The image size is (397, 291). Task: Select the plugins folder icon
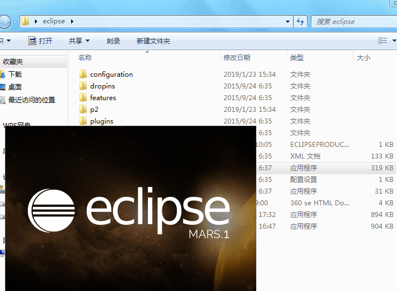pos(83,121)
